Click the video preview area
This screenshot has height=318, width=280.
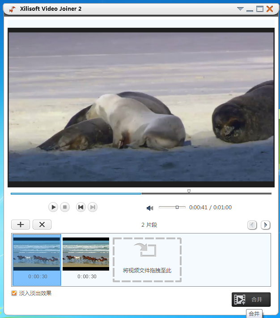pyautogui.click(x=141, y=107)
